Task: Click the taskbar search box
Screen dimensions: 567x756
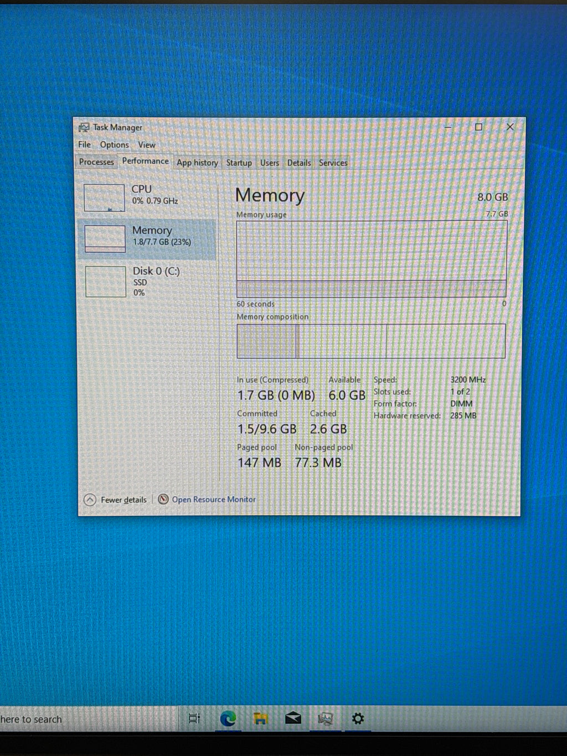Action: pyautogui.click(x=89, y=719)
